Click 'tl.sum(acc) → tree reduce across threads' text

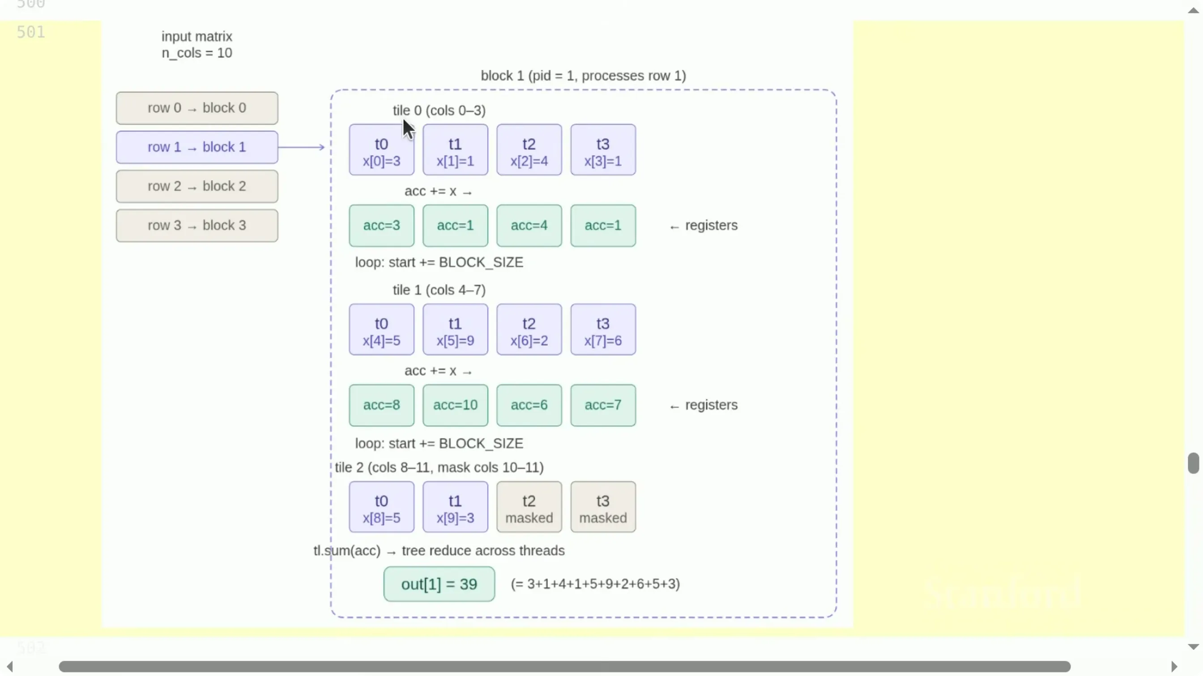439,551
